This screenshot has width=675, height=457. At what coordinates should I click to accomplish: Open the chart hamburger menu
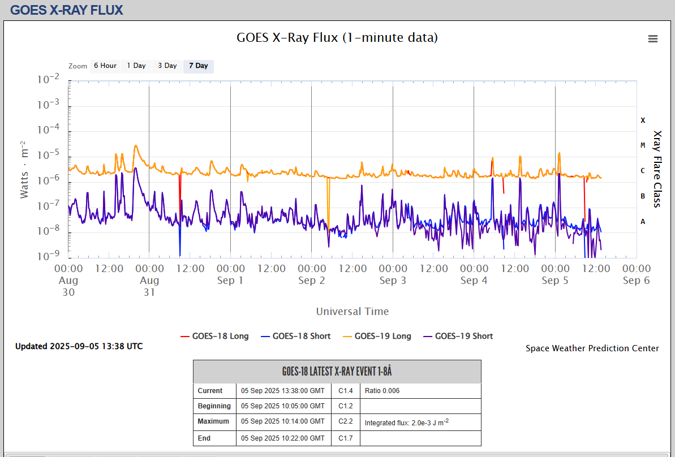pos(652,38)
